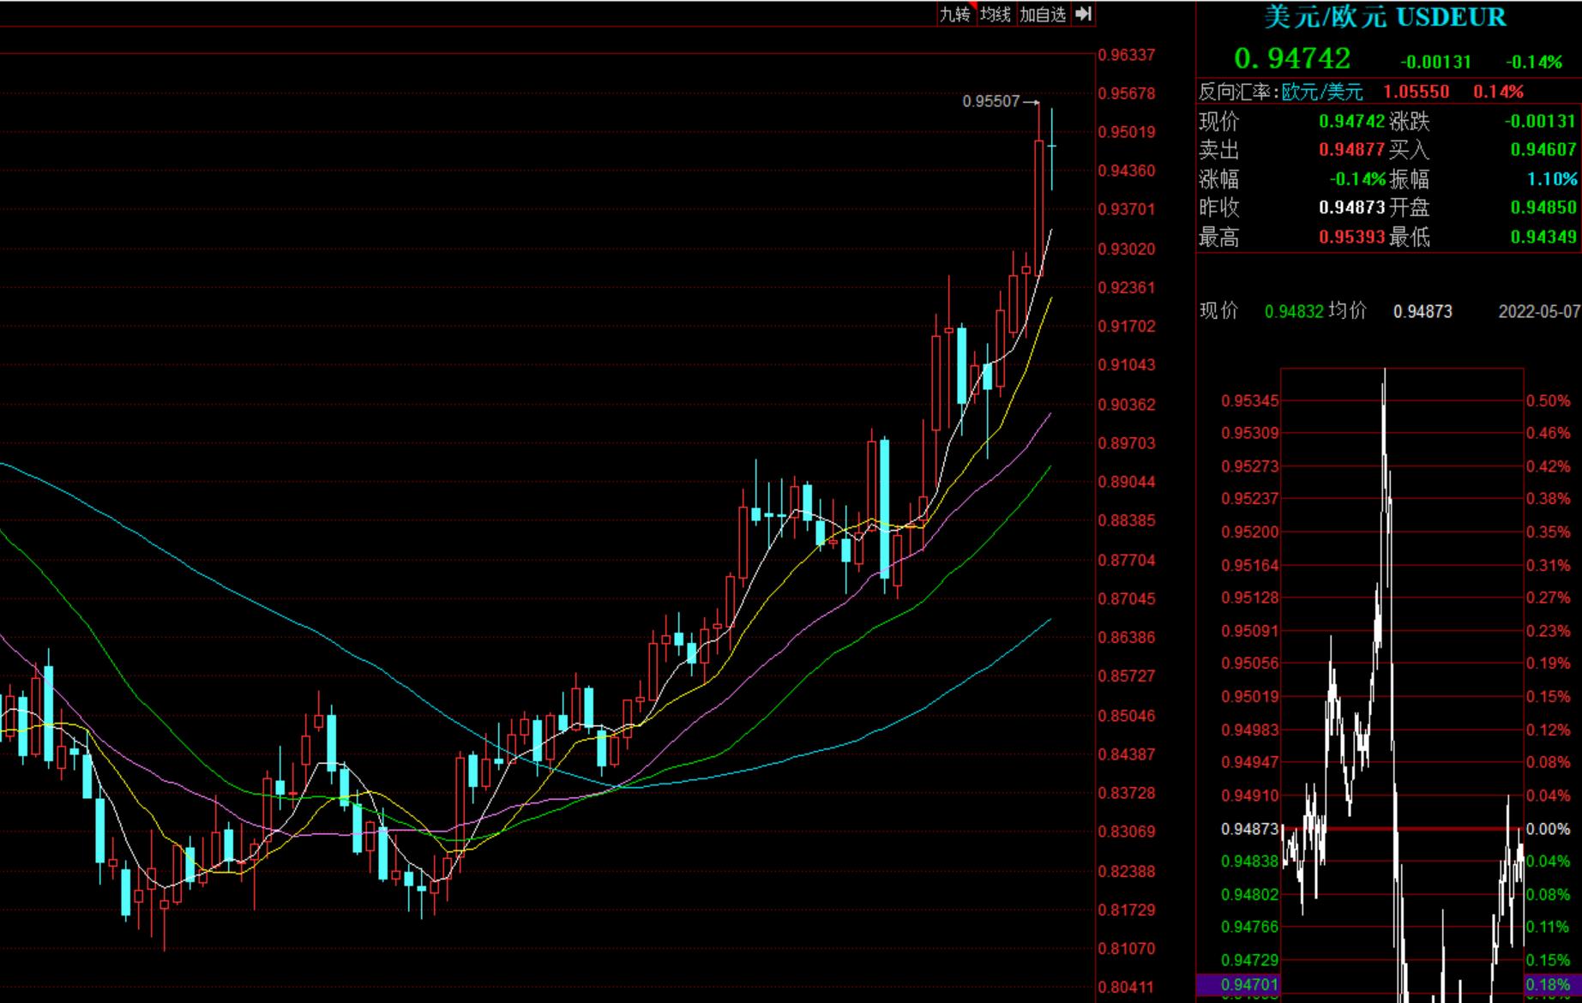The width and height of the screenshot is (1582, 1003).
Task: Click the 0.83069 label on price axis
Action: coord(1127,832)
